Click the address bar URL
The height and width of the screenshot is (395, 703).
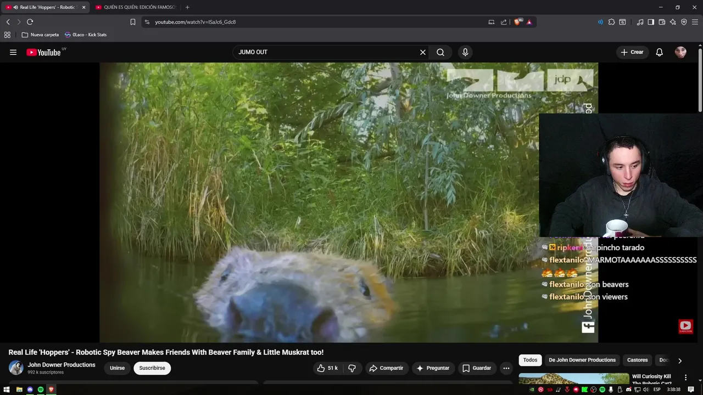pyautogui.click(x=196, y=22)
